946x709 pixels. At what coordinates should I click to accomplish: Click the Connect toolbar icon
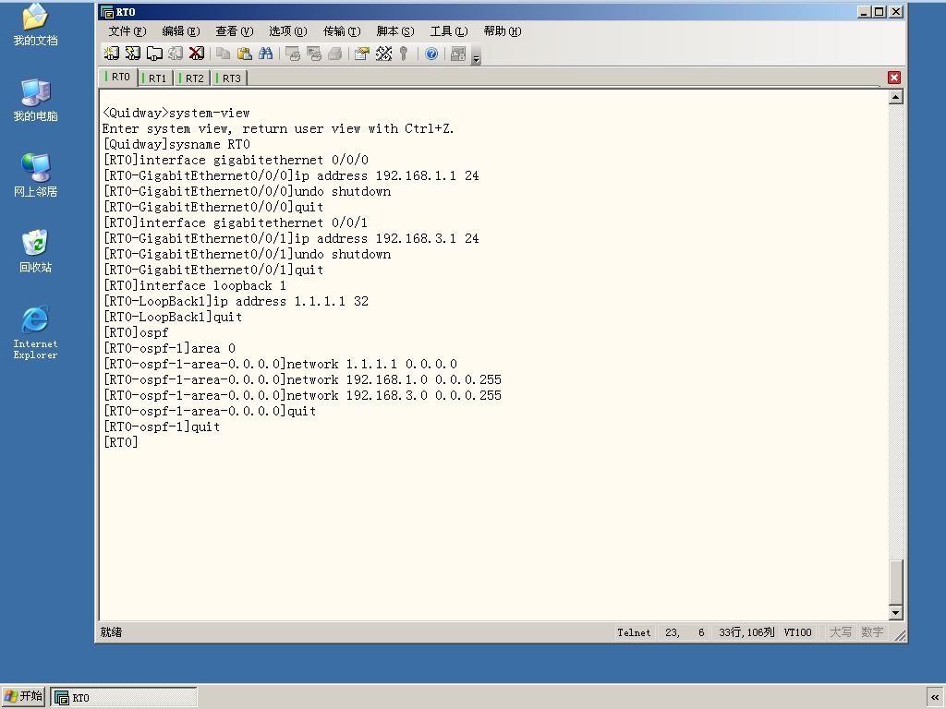click(x=112, y=54)
